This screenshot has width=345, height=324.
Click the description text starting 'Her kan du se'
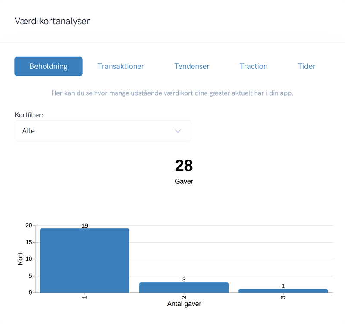pos(172,93)
